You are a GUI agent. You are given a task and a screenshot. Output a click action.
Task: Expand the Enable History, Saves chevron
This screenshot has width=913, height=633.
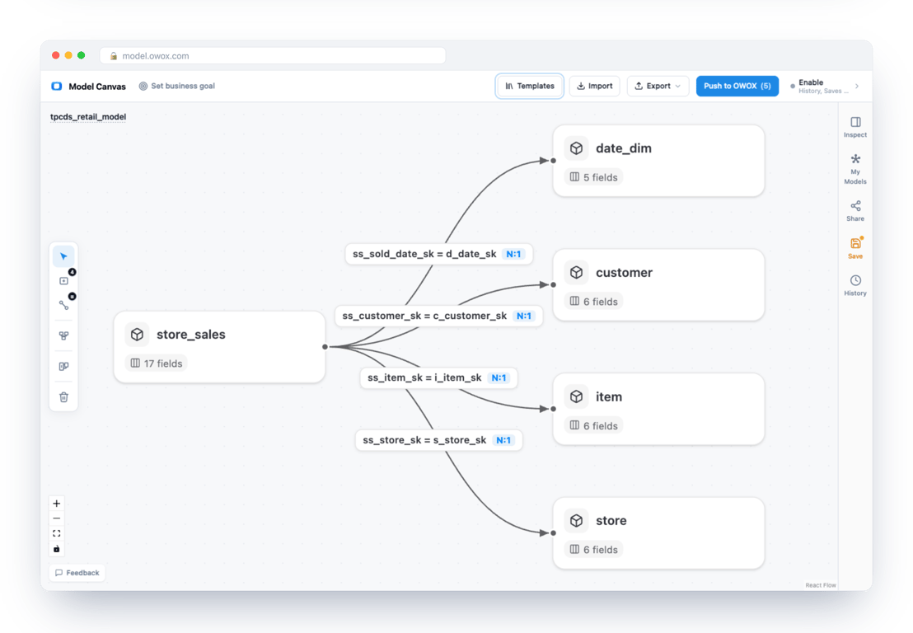click(x=857, y=87)
